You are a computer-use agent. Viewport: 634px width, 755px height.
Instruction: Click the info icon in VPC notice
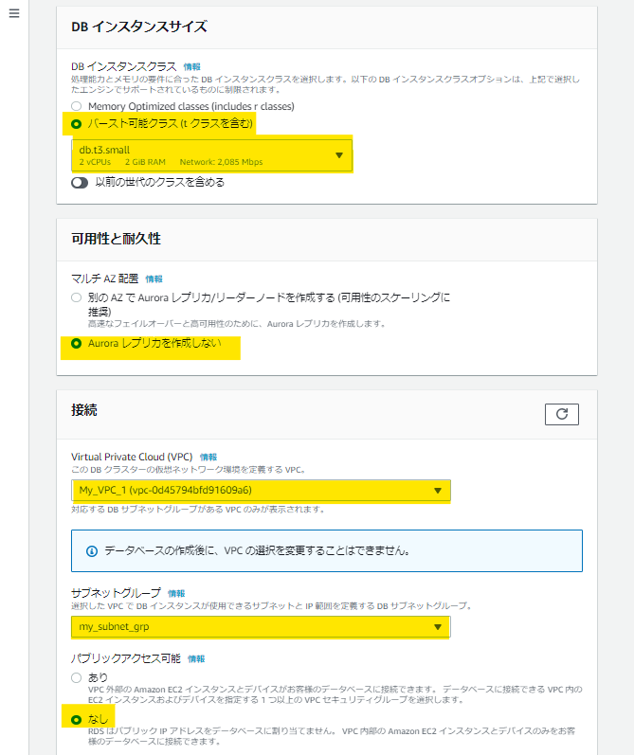pyautogui.click(x=92, y=550)
